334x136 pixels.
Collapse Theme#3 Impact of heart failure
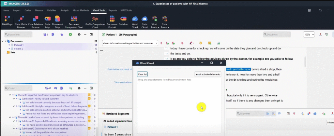tap(10, 95)
